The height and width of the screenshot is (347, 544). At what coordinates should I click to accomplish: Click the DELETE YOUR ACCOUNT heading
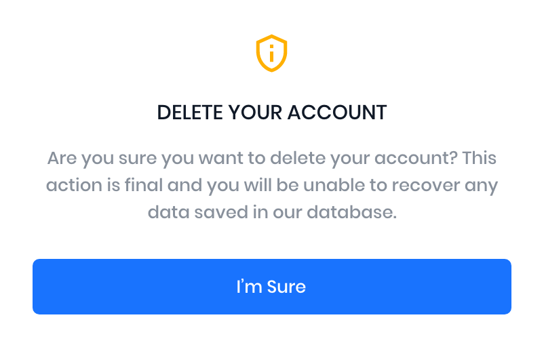pos(271,113)
